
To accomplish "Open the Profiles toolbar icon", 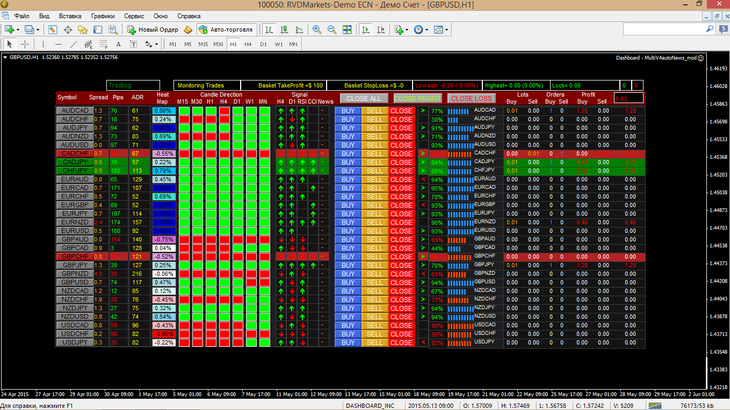I will point(30,30).
